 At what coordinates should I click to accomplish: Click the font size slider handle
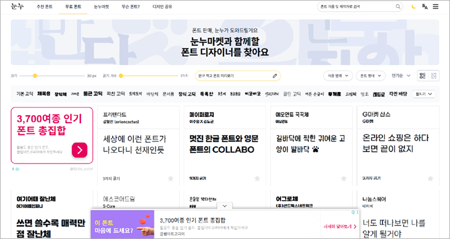[35, 75]
